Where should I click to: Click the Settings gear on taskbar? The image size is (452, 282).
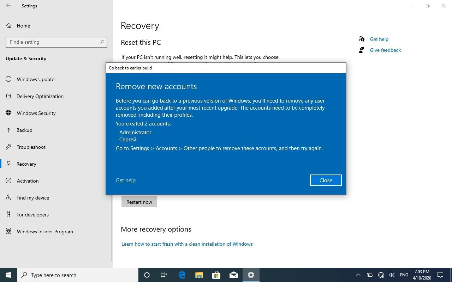[x=251, y=275]
